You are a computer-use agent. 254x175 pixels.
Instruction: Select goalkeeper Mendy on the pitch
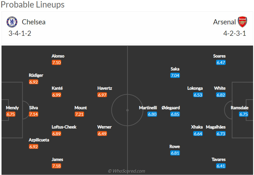(12, 108)
